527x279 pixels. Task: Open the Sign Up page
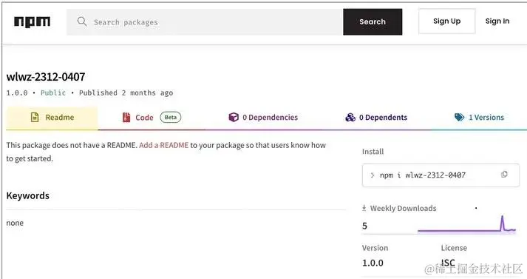point(446,21)
